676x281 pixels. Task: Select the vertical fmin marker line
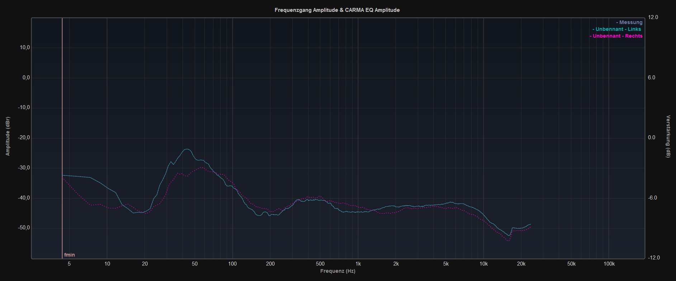point(62,144)
